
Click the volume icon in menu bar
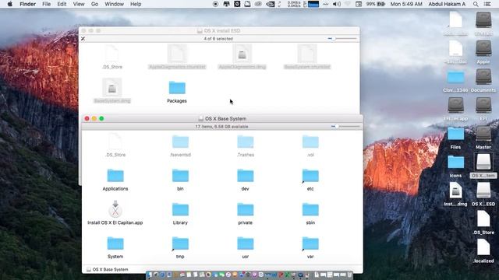(337, 4)
